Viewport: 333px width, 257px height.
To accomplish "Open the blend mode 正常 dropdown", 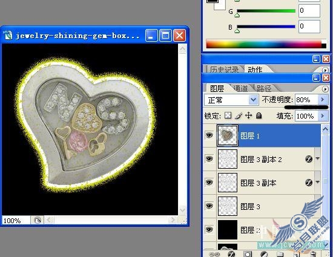I will pyautogui.click(x=253, y=100).
